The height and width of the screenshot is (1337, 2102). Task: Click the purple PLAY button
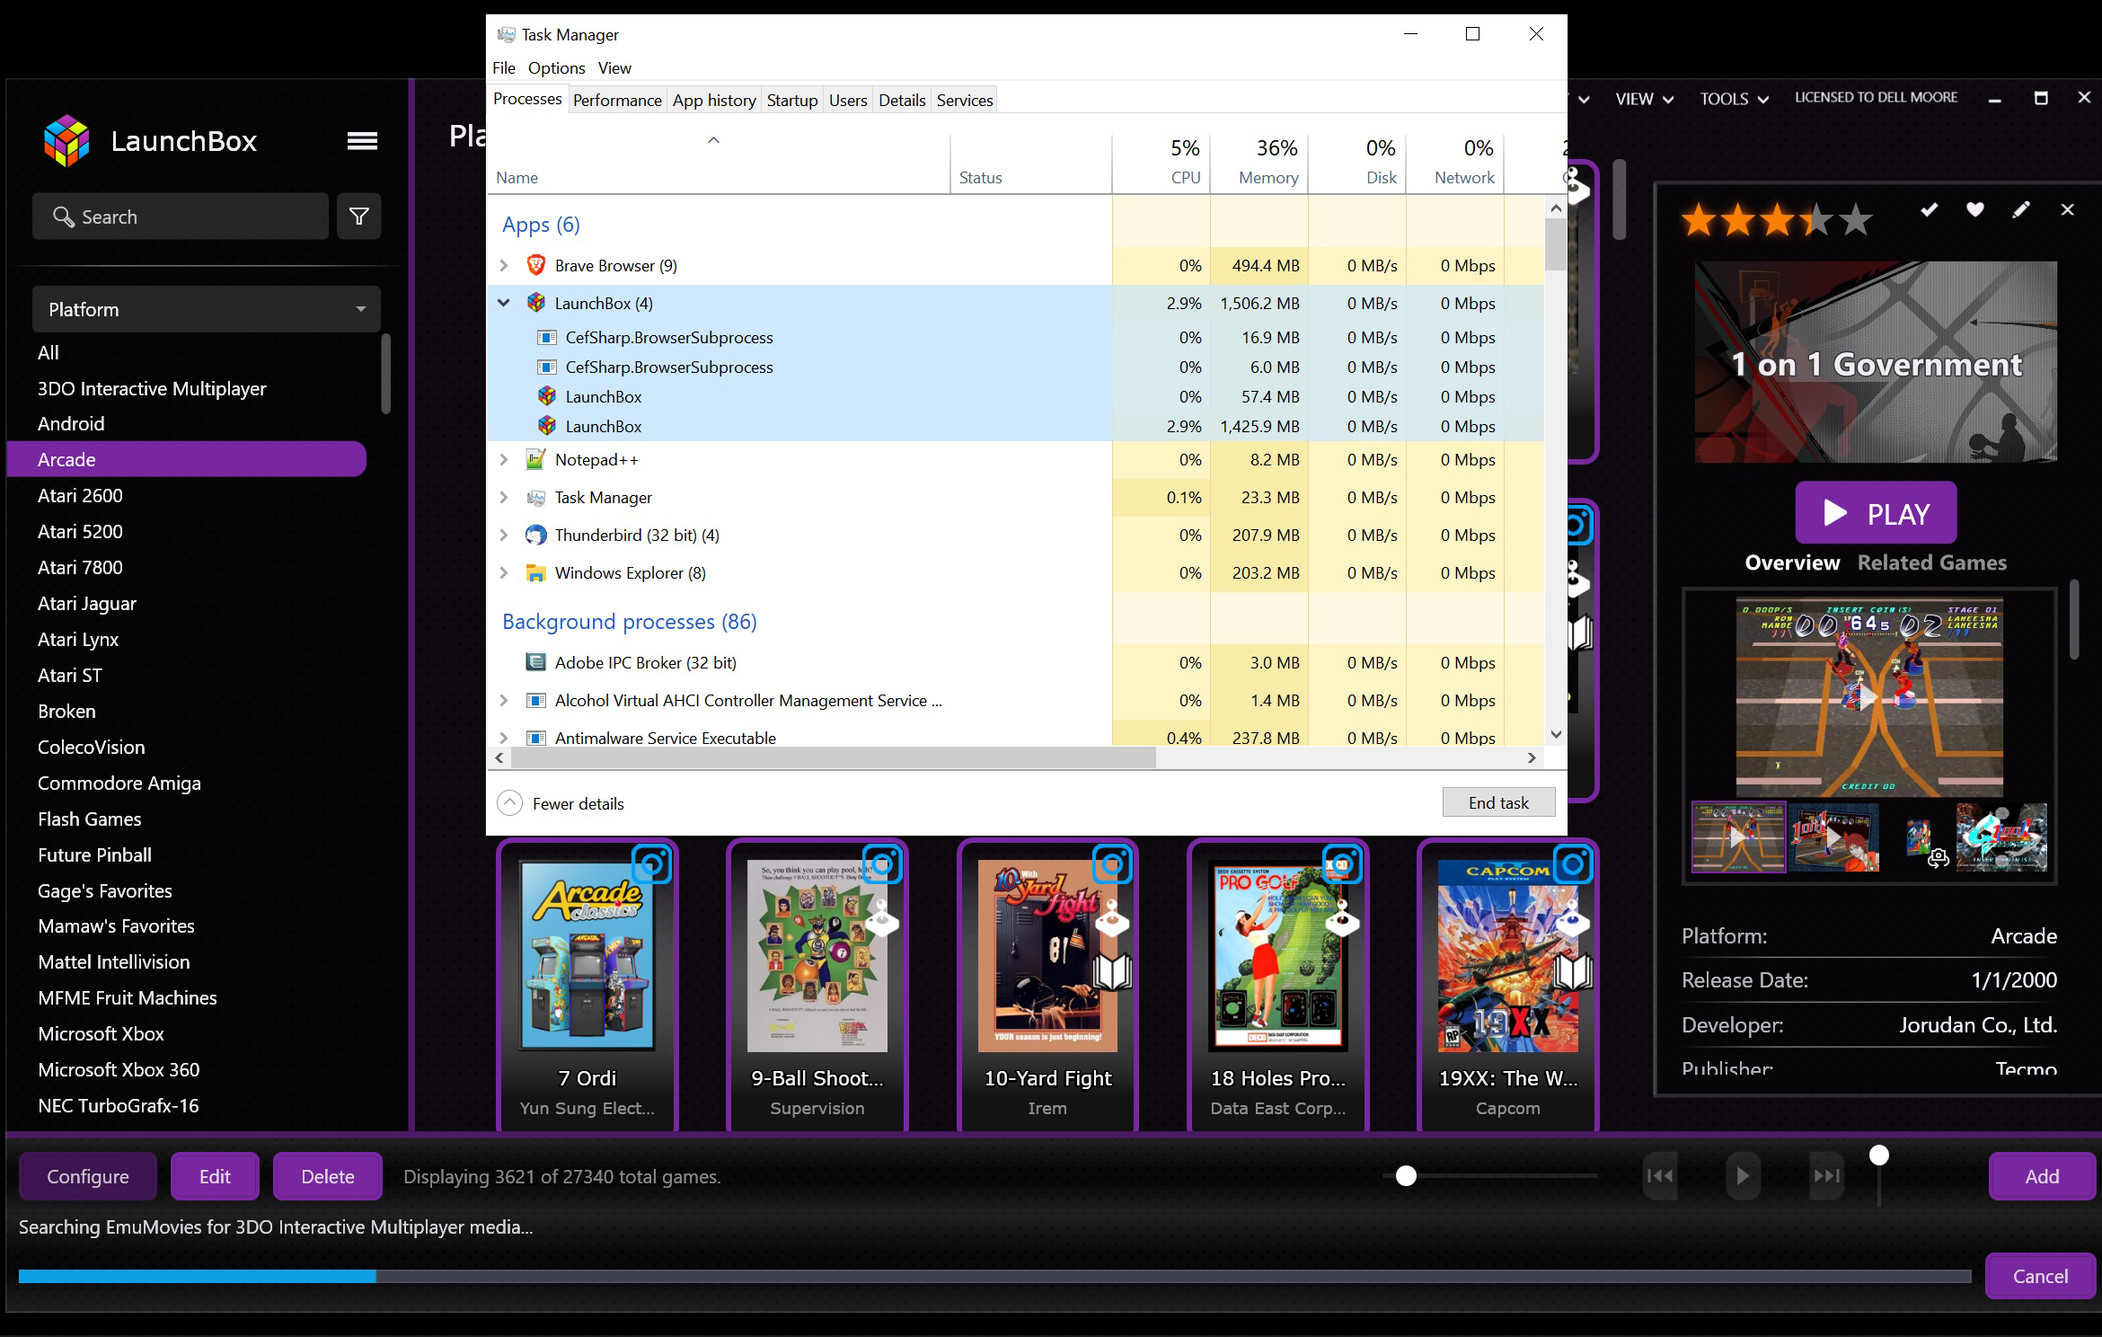coord(1876,513)
